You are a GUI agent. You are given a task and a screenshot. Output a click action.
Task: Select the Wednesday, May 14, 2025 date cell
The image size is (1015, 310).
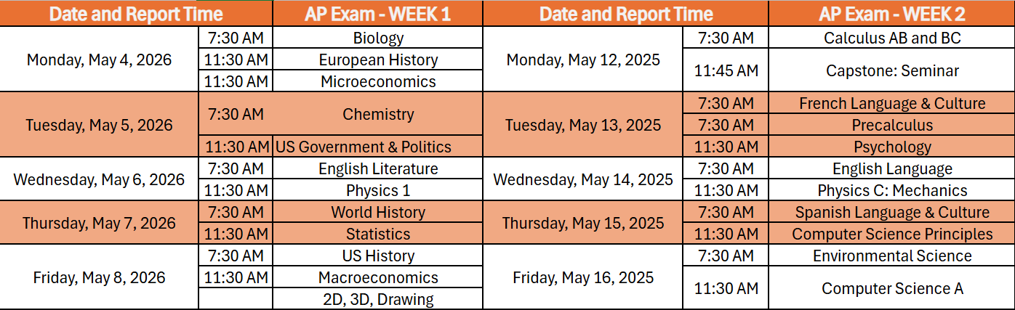click(x=583, y=179)
